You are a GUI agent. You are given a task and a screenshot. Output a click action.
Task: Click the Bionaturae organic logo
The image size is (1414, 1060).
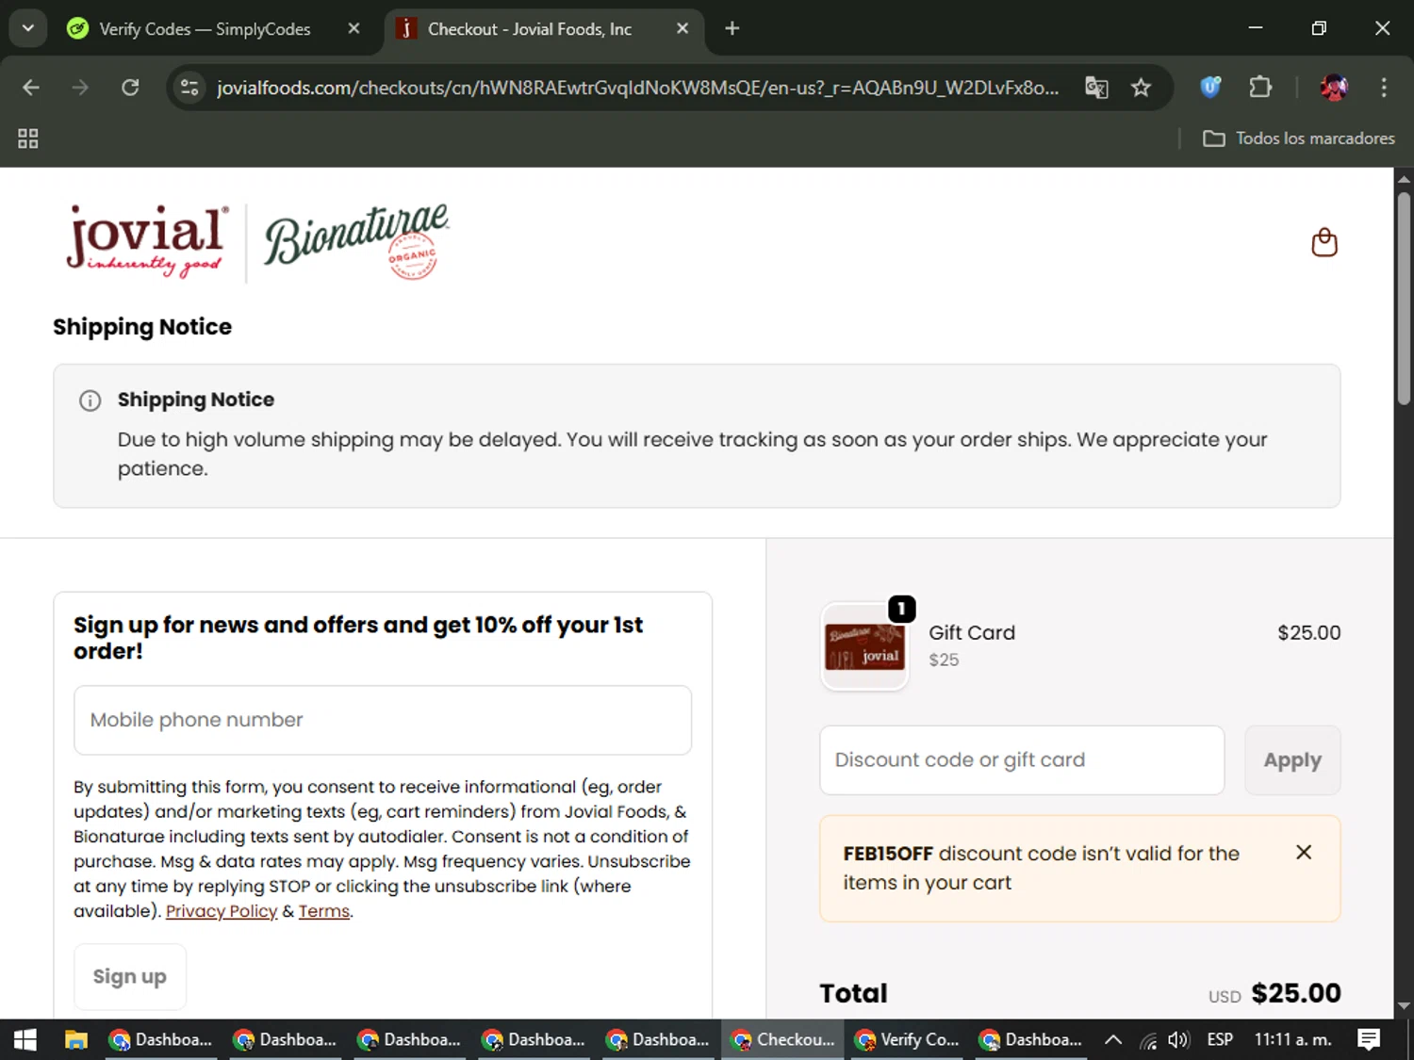click(x=356, y=241)
